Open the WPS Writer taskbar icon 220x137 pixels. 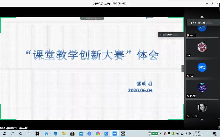click(x=106, y=134)
